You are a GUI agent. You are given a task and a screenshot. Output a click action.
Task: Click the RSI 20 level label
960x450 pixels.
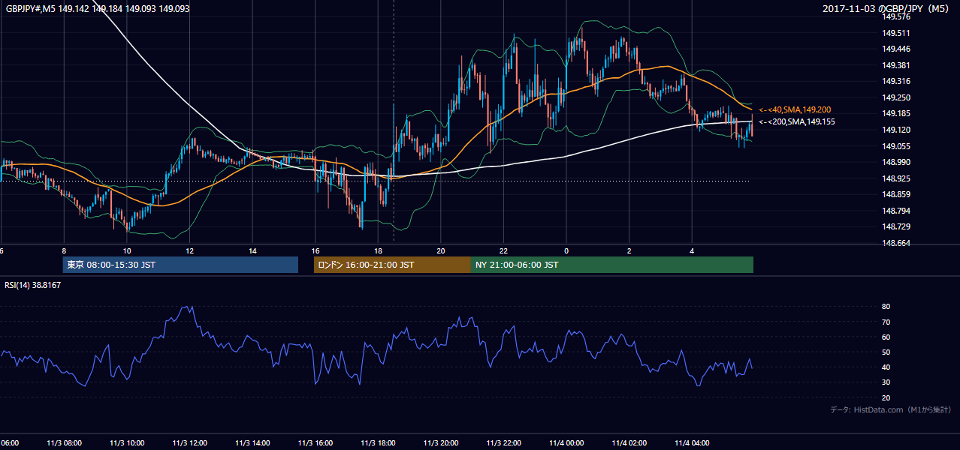coord(886,398)
